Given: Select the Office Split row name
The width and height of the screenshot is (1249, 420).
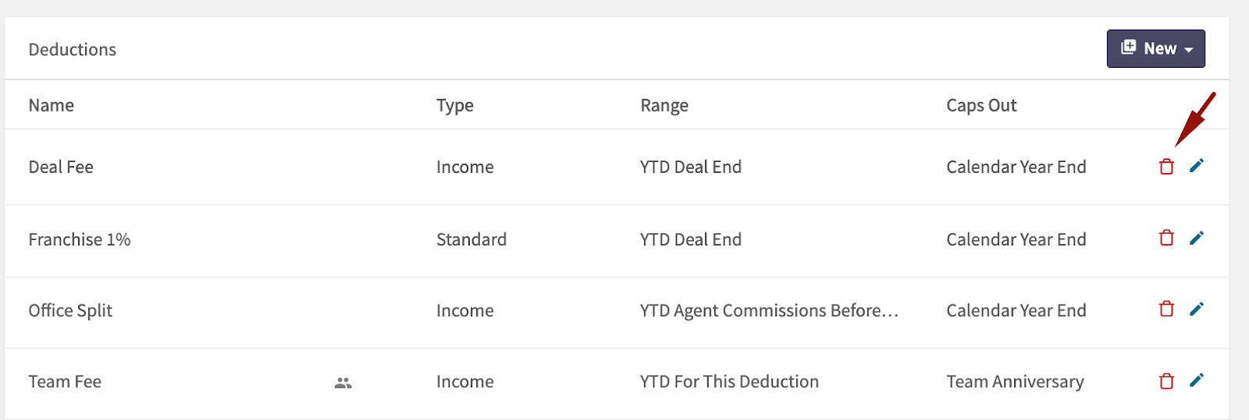Looking at the screenshot, I should (x=70, y=310).
